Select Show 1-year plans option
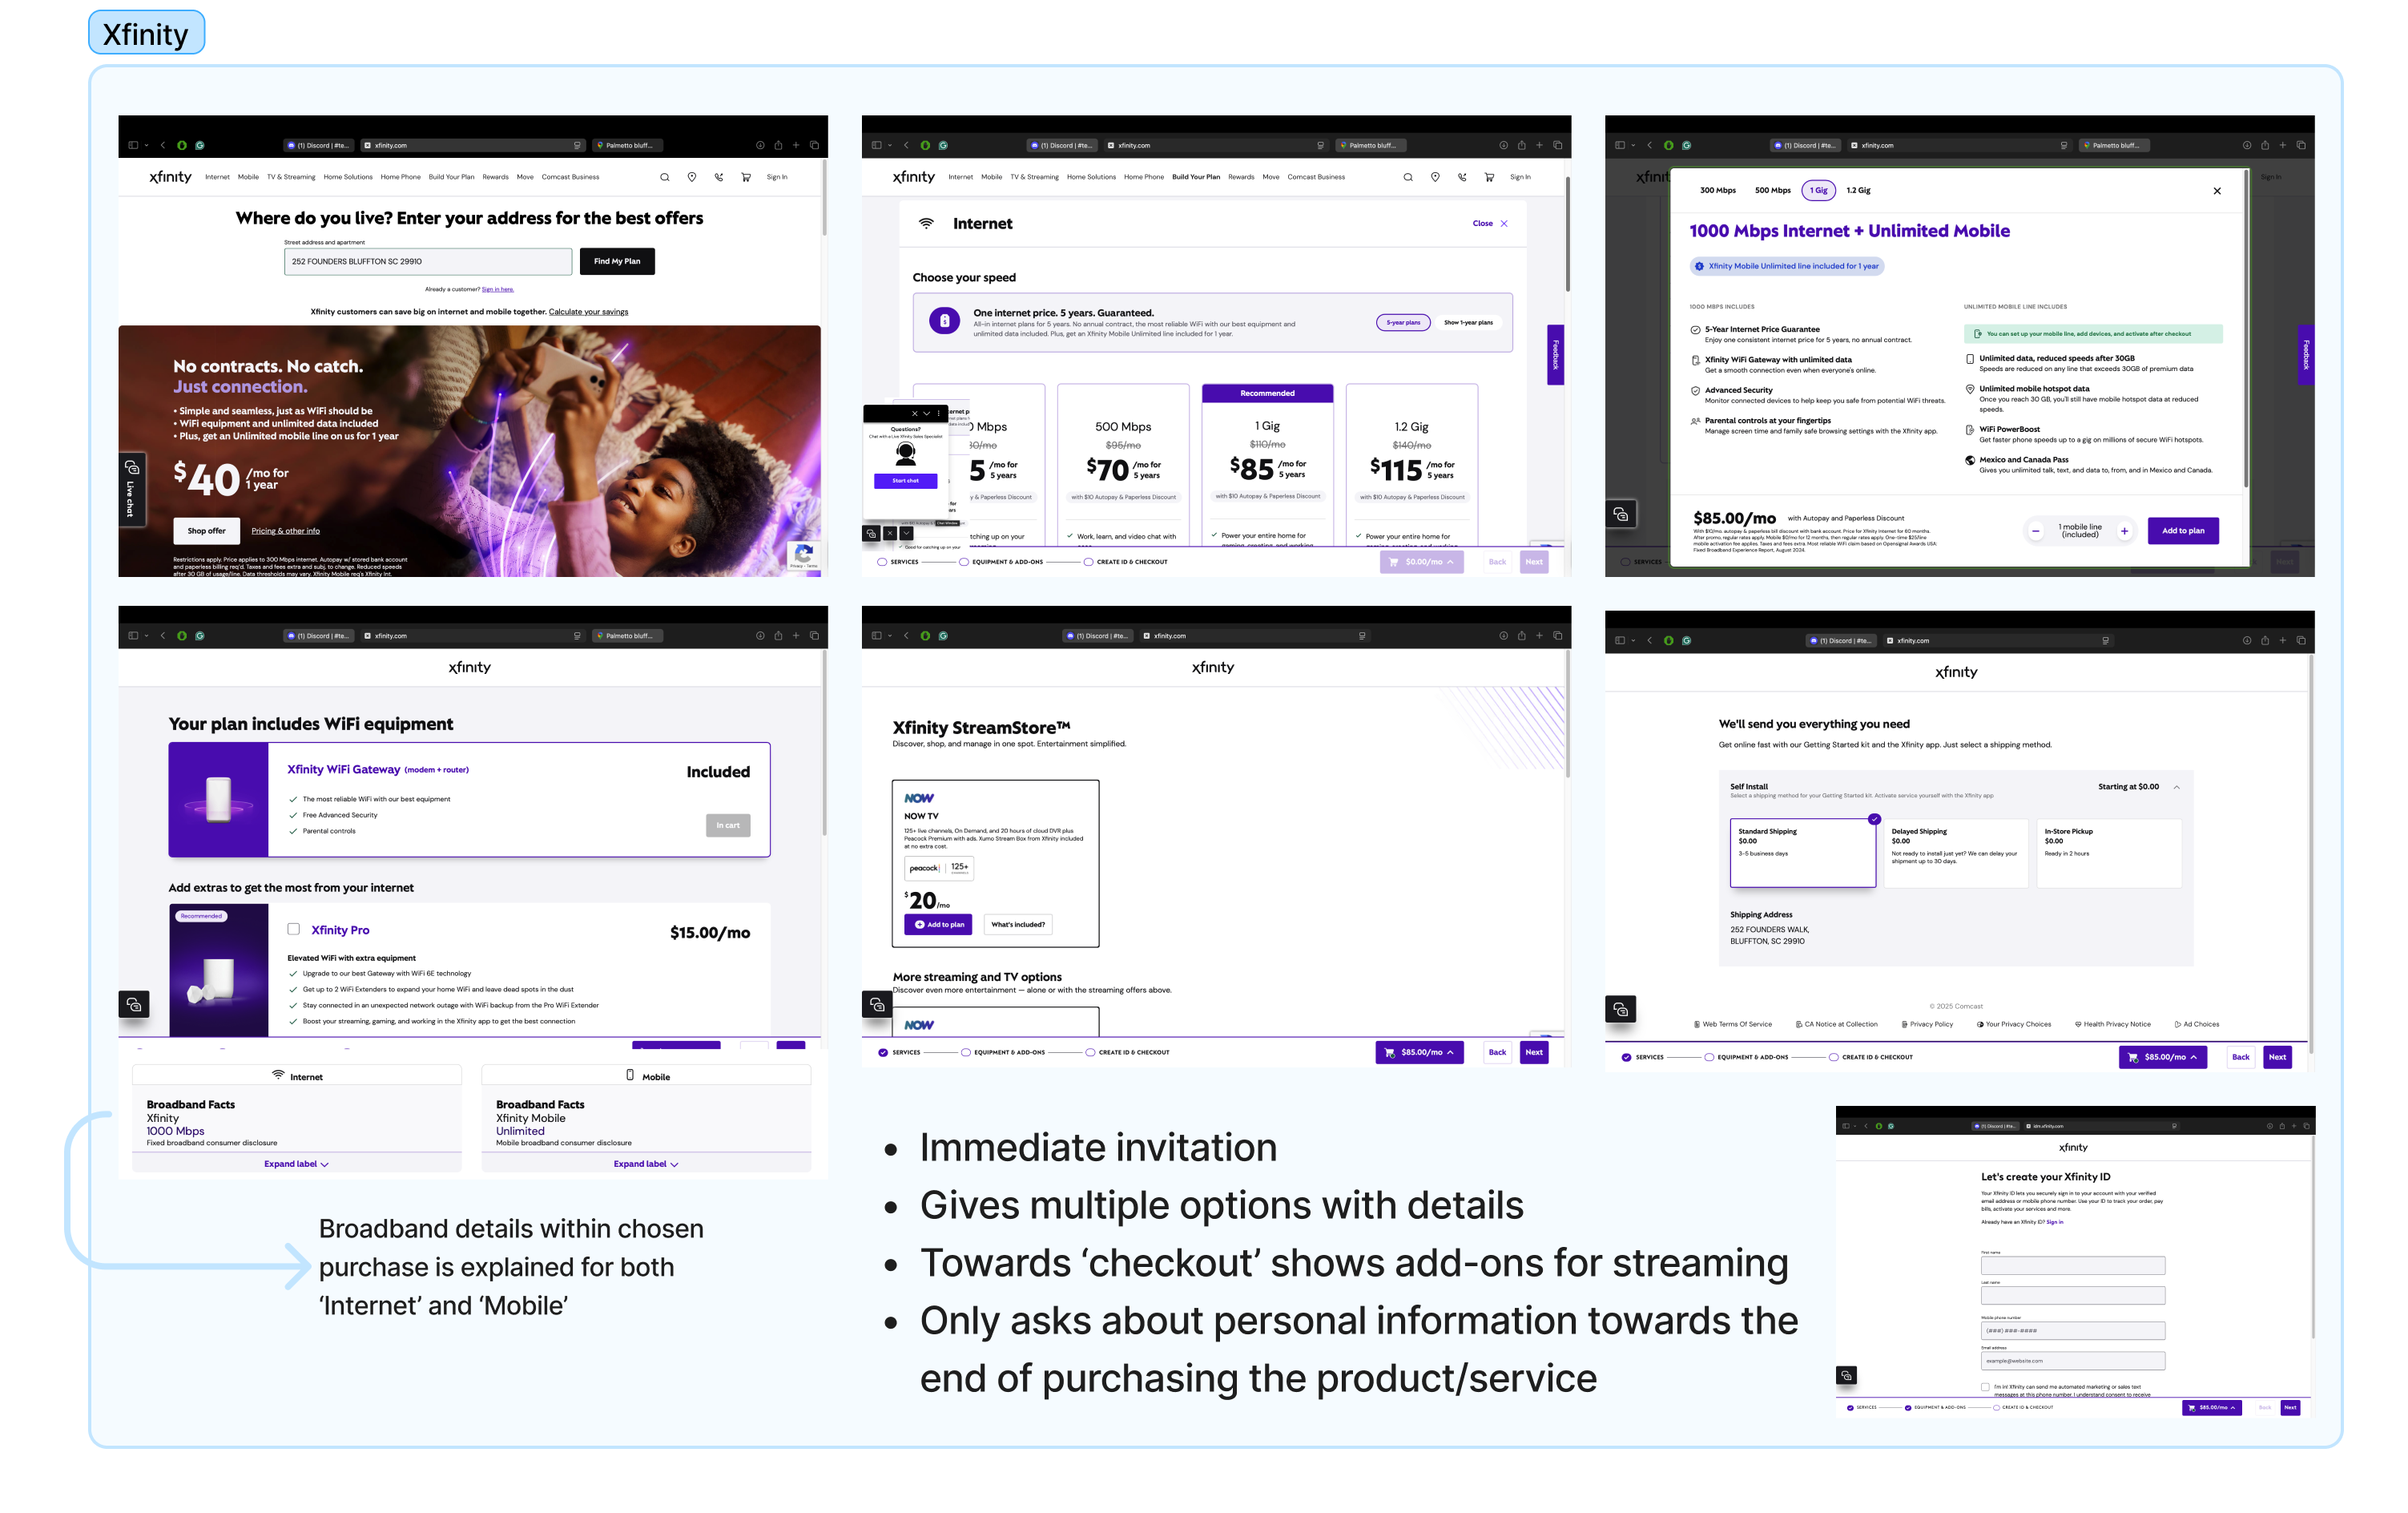The height and width of the screenshot is (1513, 2408). (1468, 322)
